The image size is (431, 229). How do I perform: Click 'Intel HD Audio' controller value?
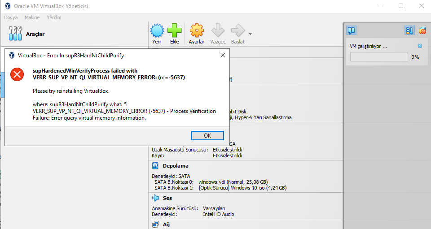219,214
